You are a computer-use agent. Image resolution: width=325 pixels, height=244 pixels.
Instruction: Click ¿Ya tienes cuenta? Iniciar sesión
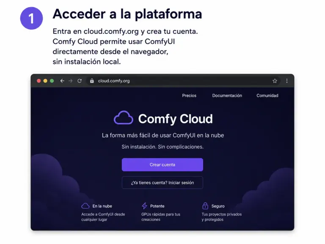(x=162, y=183)
